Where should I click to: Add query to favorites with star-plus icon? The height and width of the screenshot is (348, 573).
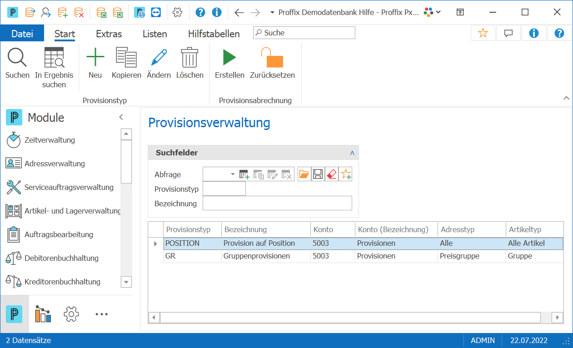346,174
